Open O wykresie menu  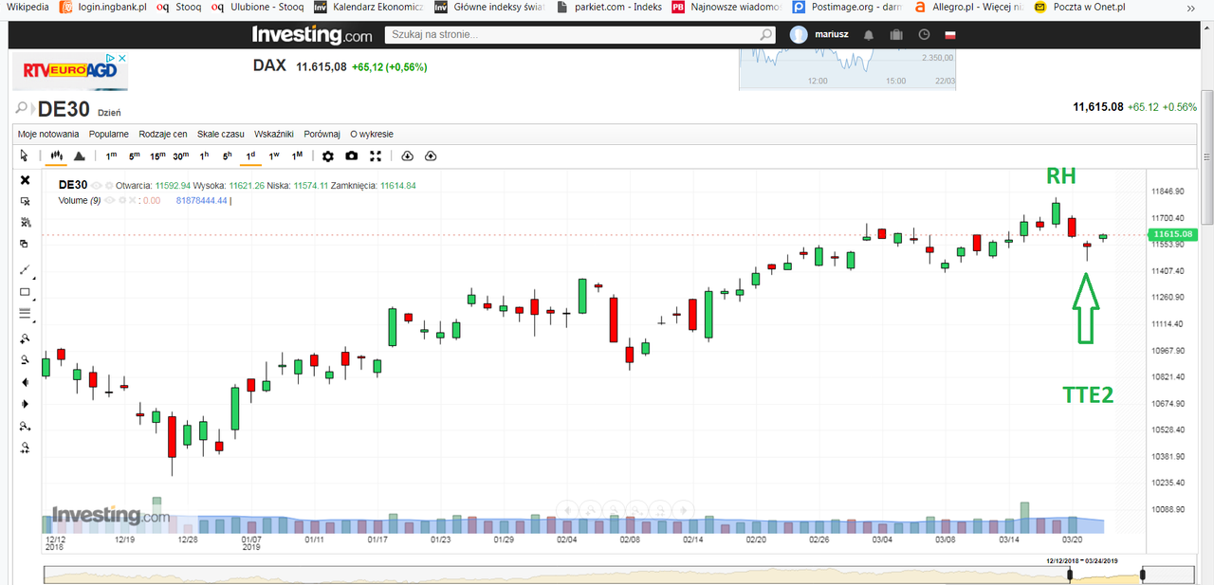coord(372,134)
